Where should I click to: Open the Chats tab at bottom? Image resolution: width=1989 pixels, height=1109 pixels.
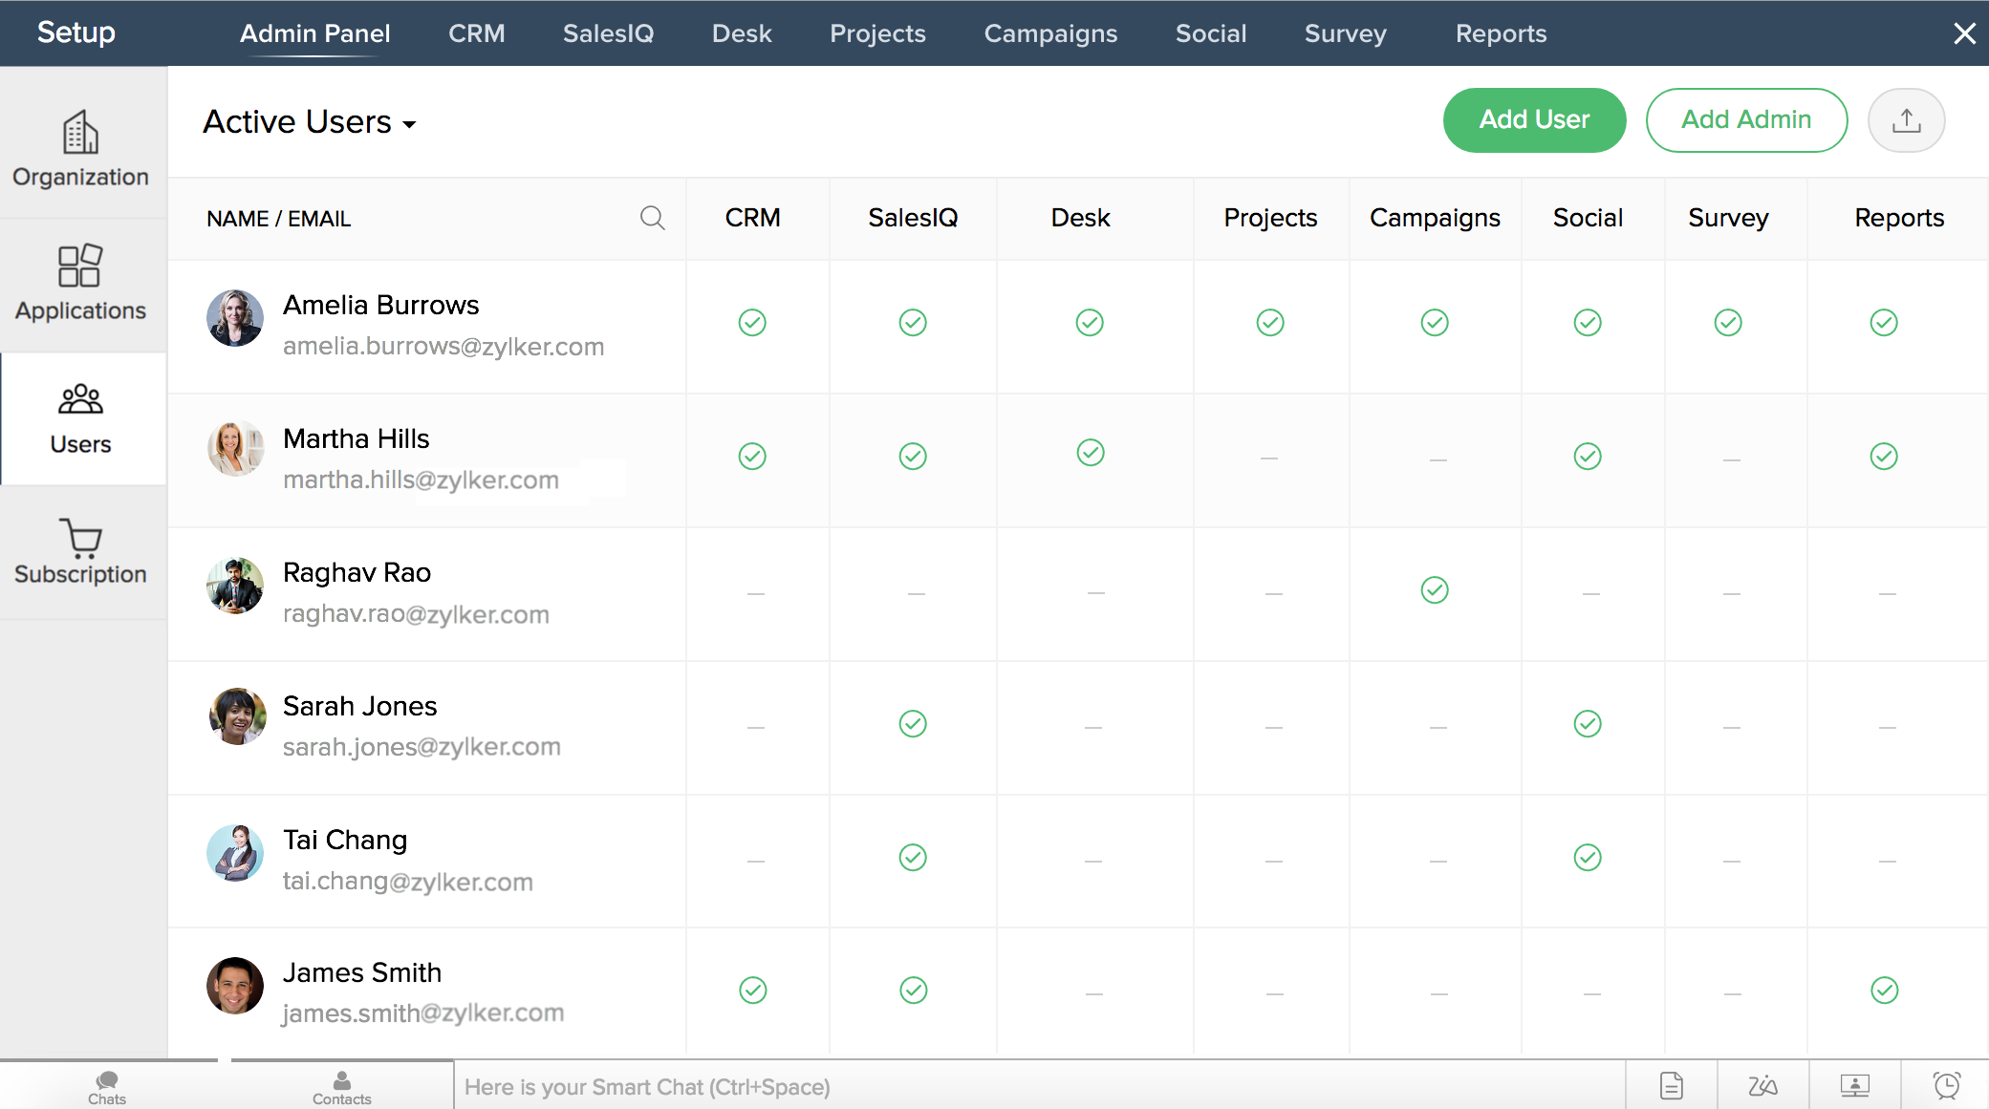point(107,1087)
